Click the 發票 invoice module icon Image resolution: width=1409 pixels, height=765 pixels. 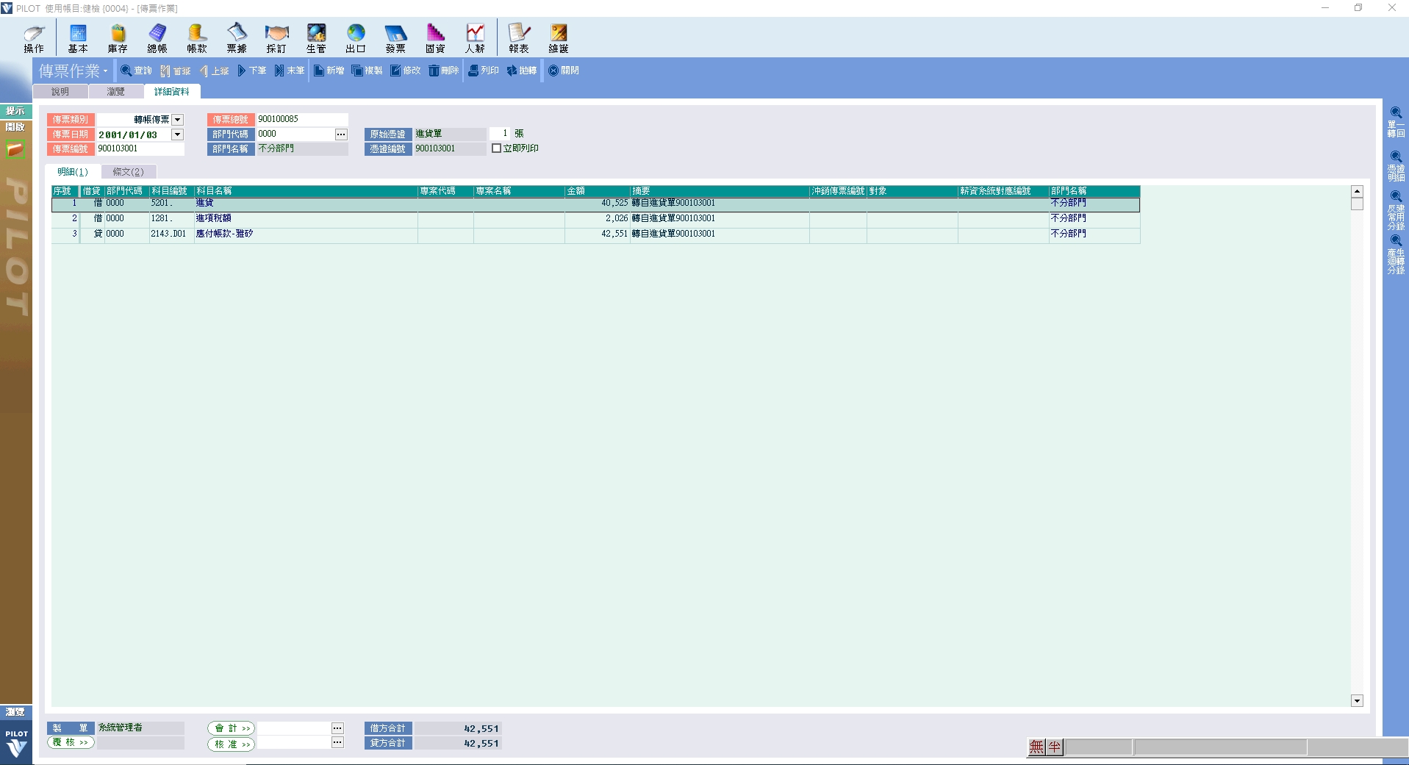[x=395, y=38]
